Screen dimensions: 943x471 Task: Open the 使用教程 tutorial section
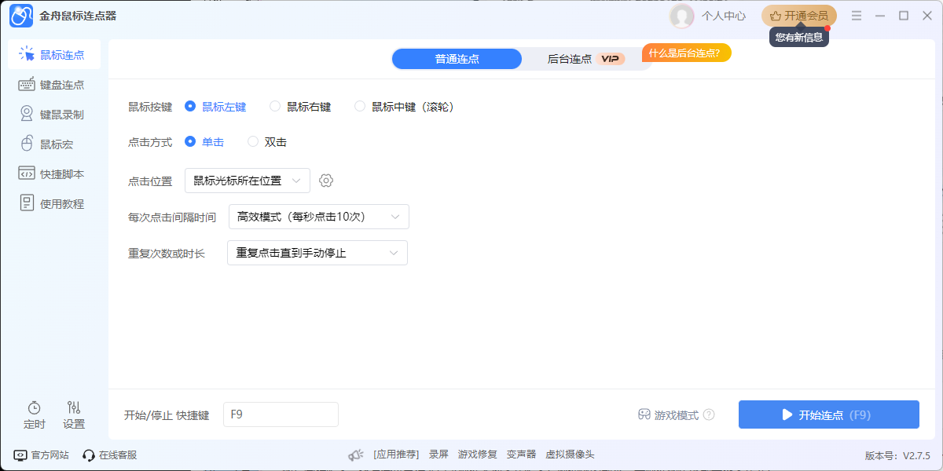click(x=56, y=203)
